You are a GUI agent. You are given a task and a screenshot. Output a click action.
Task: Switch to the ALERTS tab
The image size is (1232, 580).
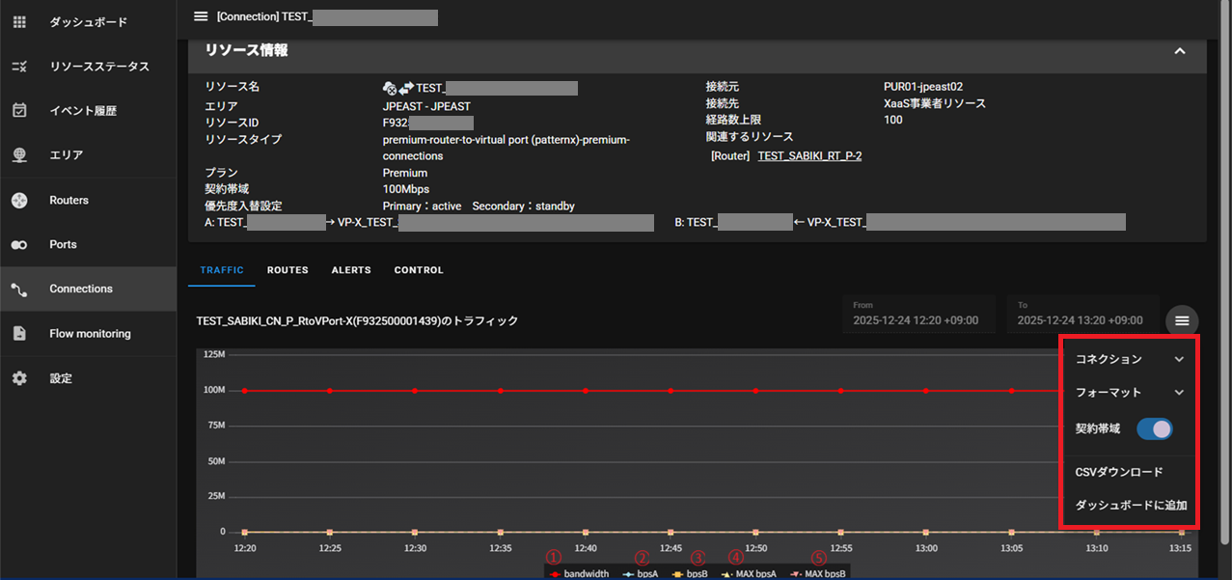pos(351,270)
